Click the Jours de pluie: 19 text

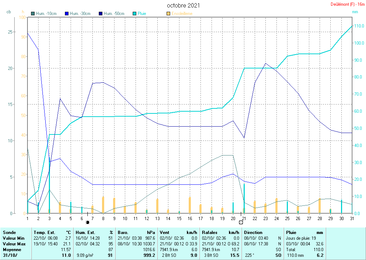300,238
